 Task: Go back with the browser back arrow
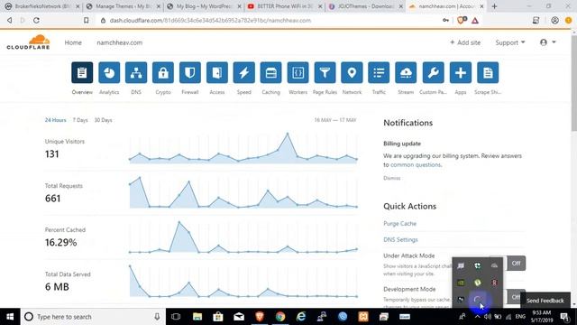(10, 20)
